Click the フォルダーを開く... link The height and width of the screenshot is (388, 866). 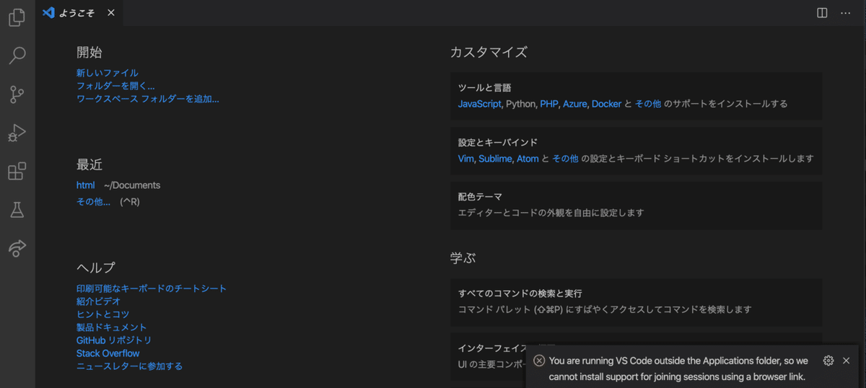[x=115, y=86]
